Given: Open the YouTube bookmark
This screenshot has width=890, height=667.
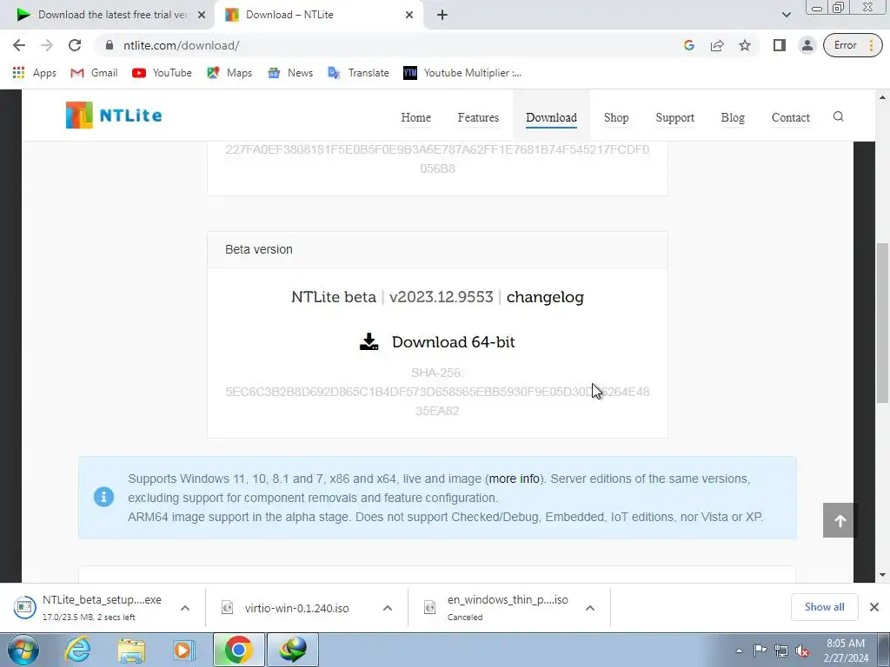Looking at the screenshot, I should (162, 73).
